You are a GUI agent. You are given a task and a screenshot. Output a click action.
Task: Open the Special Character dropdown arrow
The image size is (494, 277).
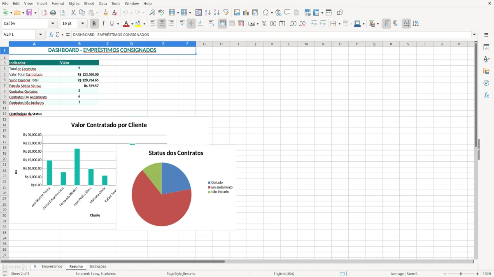272,13
